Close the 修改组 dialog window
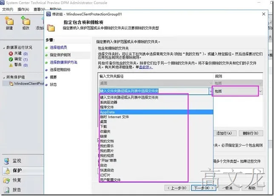The width and height of the screenshot is (274, 196). pyautogui.click(x=264, y=14)
